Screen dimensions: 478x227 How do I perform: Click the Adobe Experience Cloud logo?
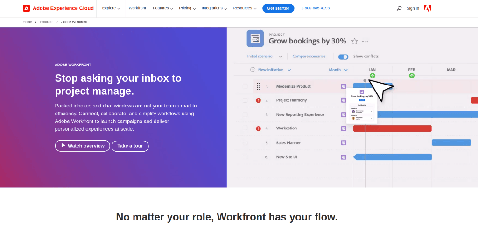58,8
